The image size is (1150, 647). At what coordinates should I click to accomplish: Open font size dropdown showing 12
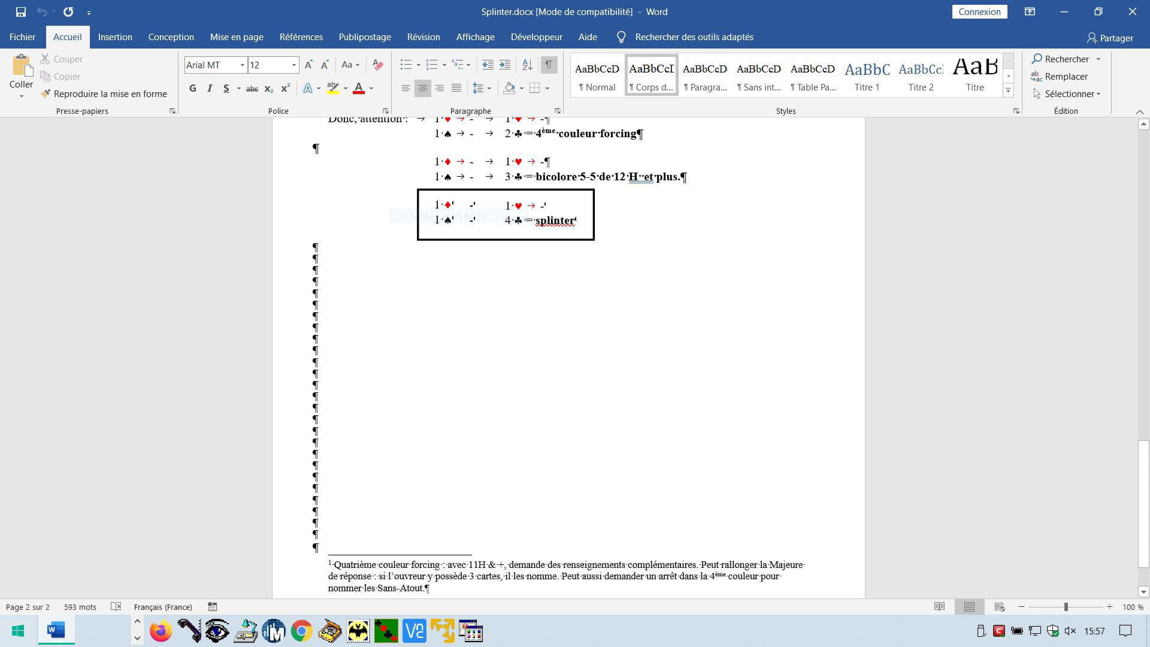pos(293,65)
